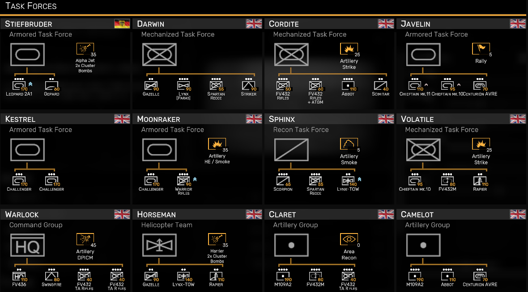Screen dimensions: 528x292
Task: Select Moonraker's Challenger unit icon
Action: 151,181
